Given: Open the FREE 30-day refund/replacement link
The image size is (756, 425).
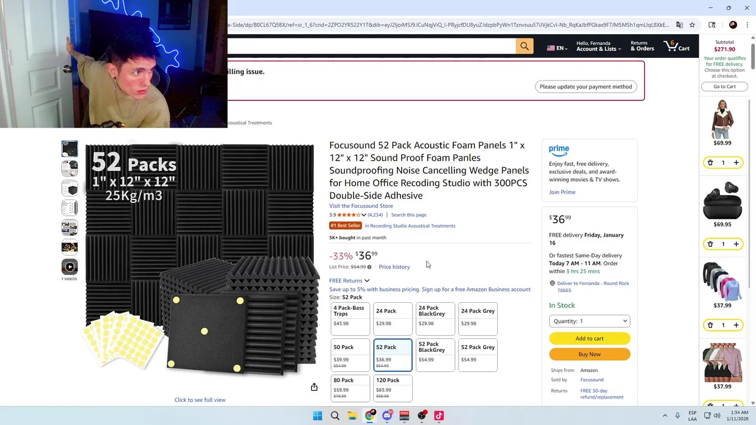Looking at the screenshot, I should [x=602, y=394].
